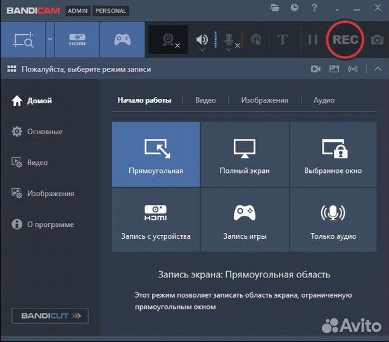Toggle mouse click effects cursor icon
The width and height of the screenshot is (389, 342).
257,40
